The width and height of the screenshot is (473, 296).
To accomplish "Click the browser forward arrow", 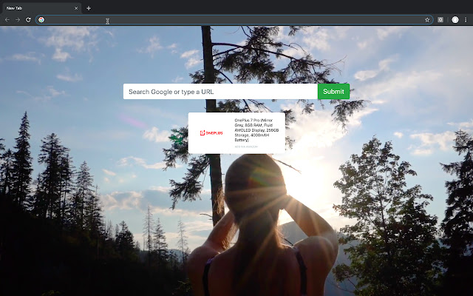I will (x=18, y=20).
